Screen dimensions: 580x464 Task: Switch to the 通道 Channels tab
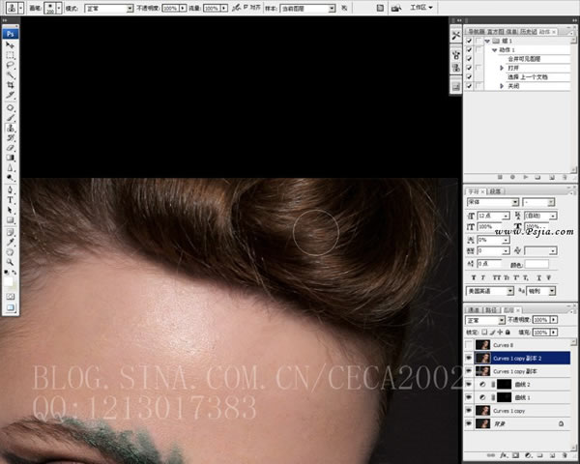474,309
